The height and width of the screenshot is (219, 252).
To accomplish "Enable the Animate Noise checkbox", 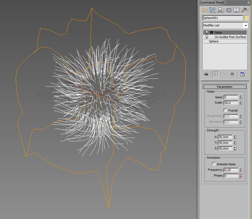I will click(214, 164).
